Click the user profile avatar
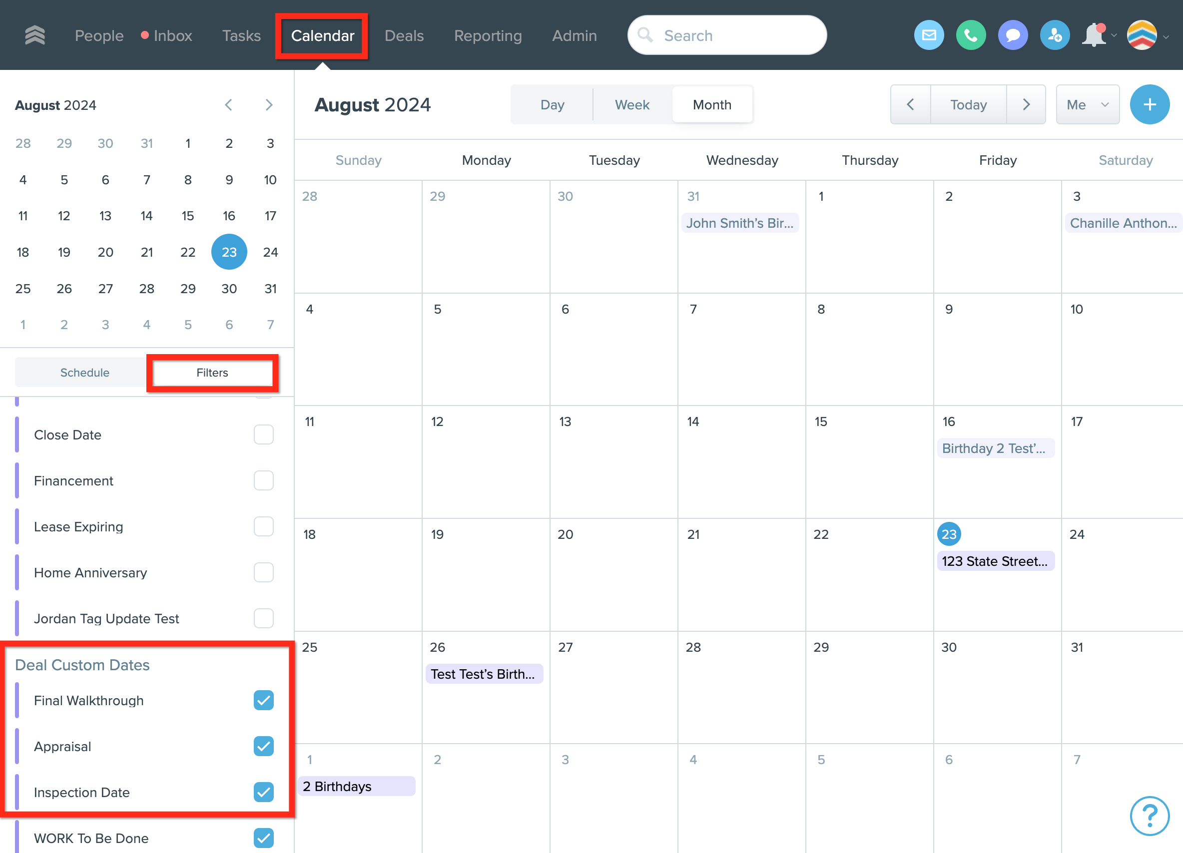The height and width of the screenshot is (853, 1183). (x=1142, y=35)
